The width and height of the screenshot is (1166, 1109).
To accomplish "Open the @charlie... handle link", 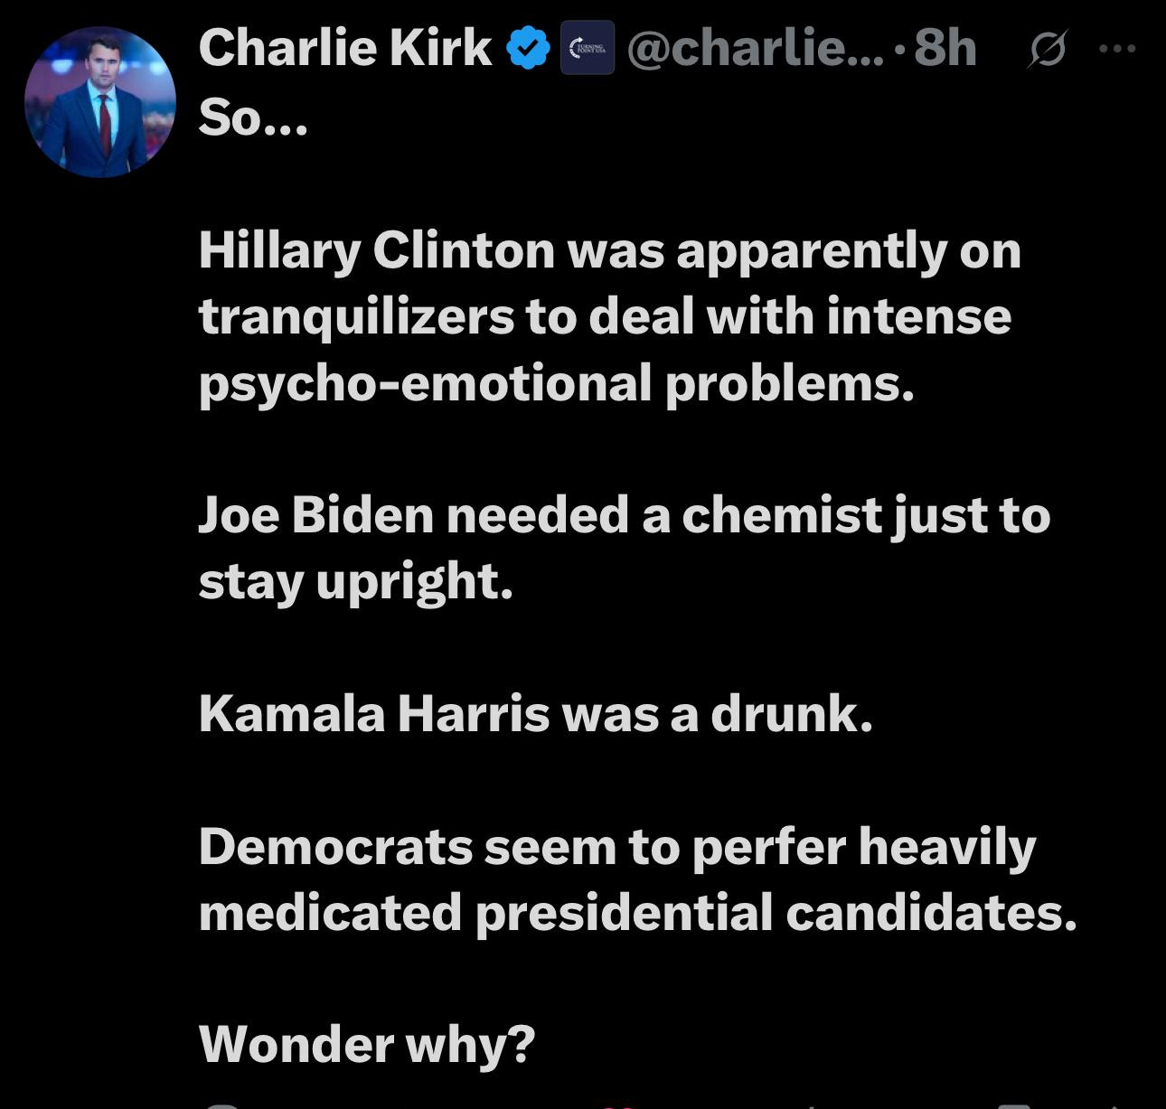I will 755,48.
